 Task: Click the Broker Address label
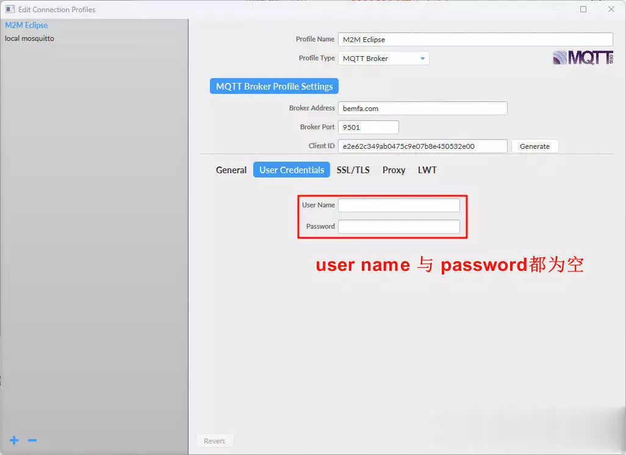click(312, 108)
